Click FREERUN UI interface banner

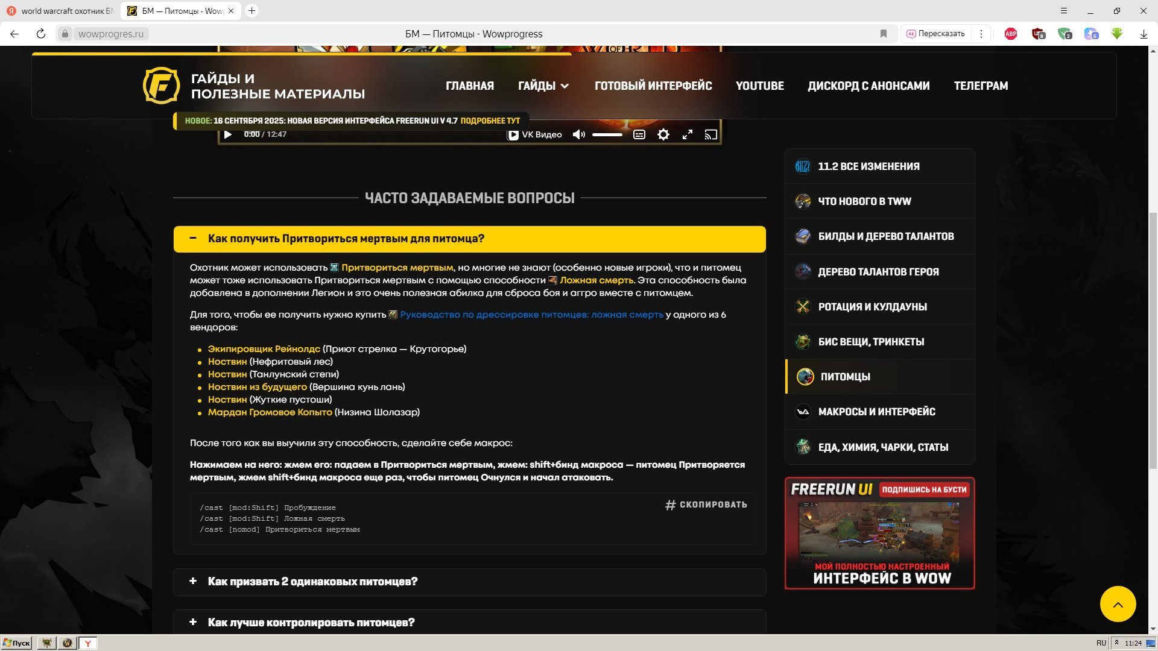click(x=879, y=533)
